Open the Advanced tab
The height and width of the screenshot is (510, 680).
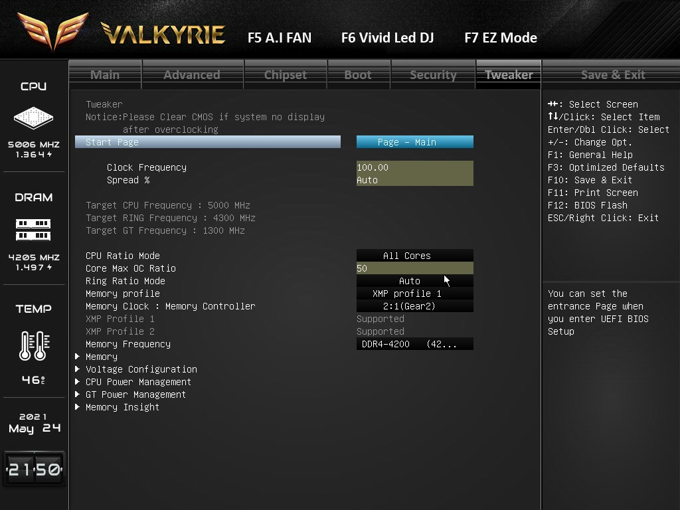pos(192,74)
